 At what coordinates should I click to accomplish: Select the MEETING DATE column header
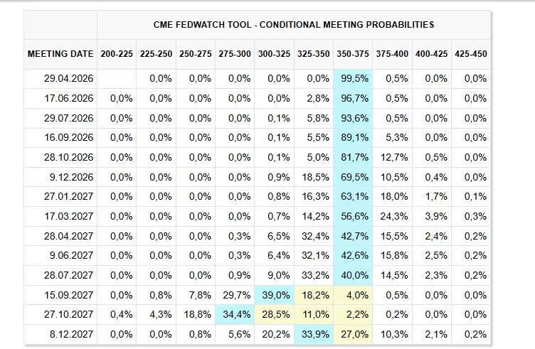pyautogui.click(x=60, y=54)
